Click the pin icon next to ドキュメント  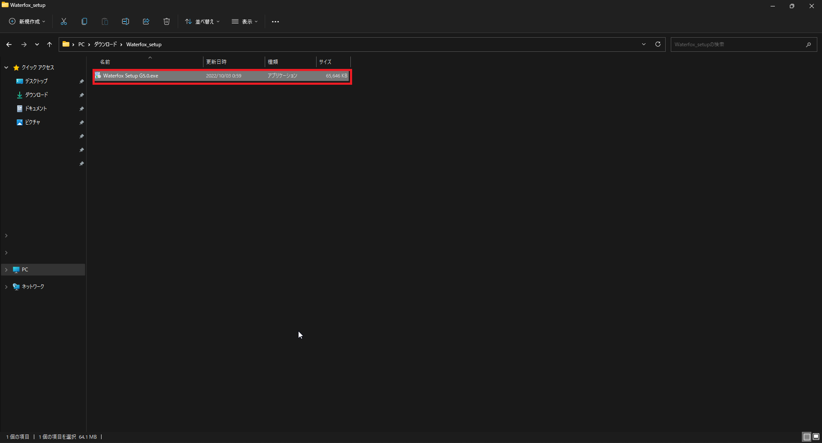81,109
